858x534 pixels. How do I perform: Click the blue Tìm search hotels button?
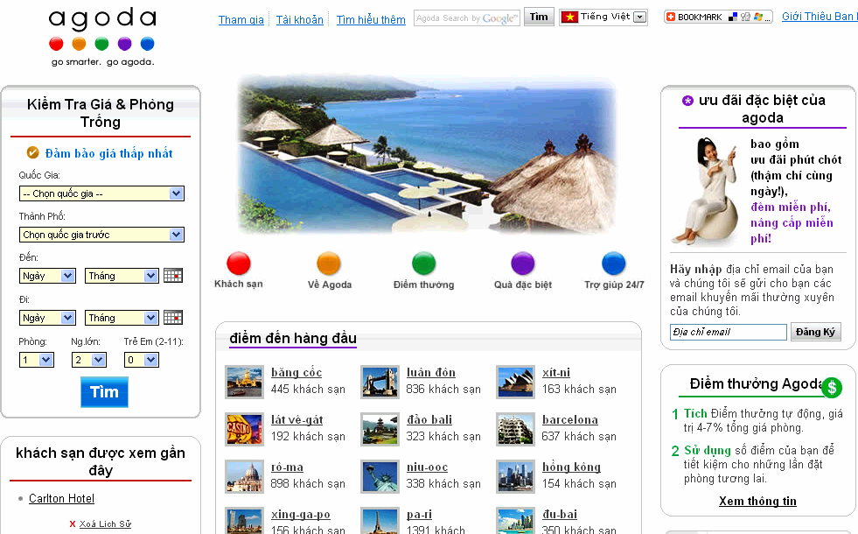click(x=104, y=391)
